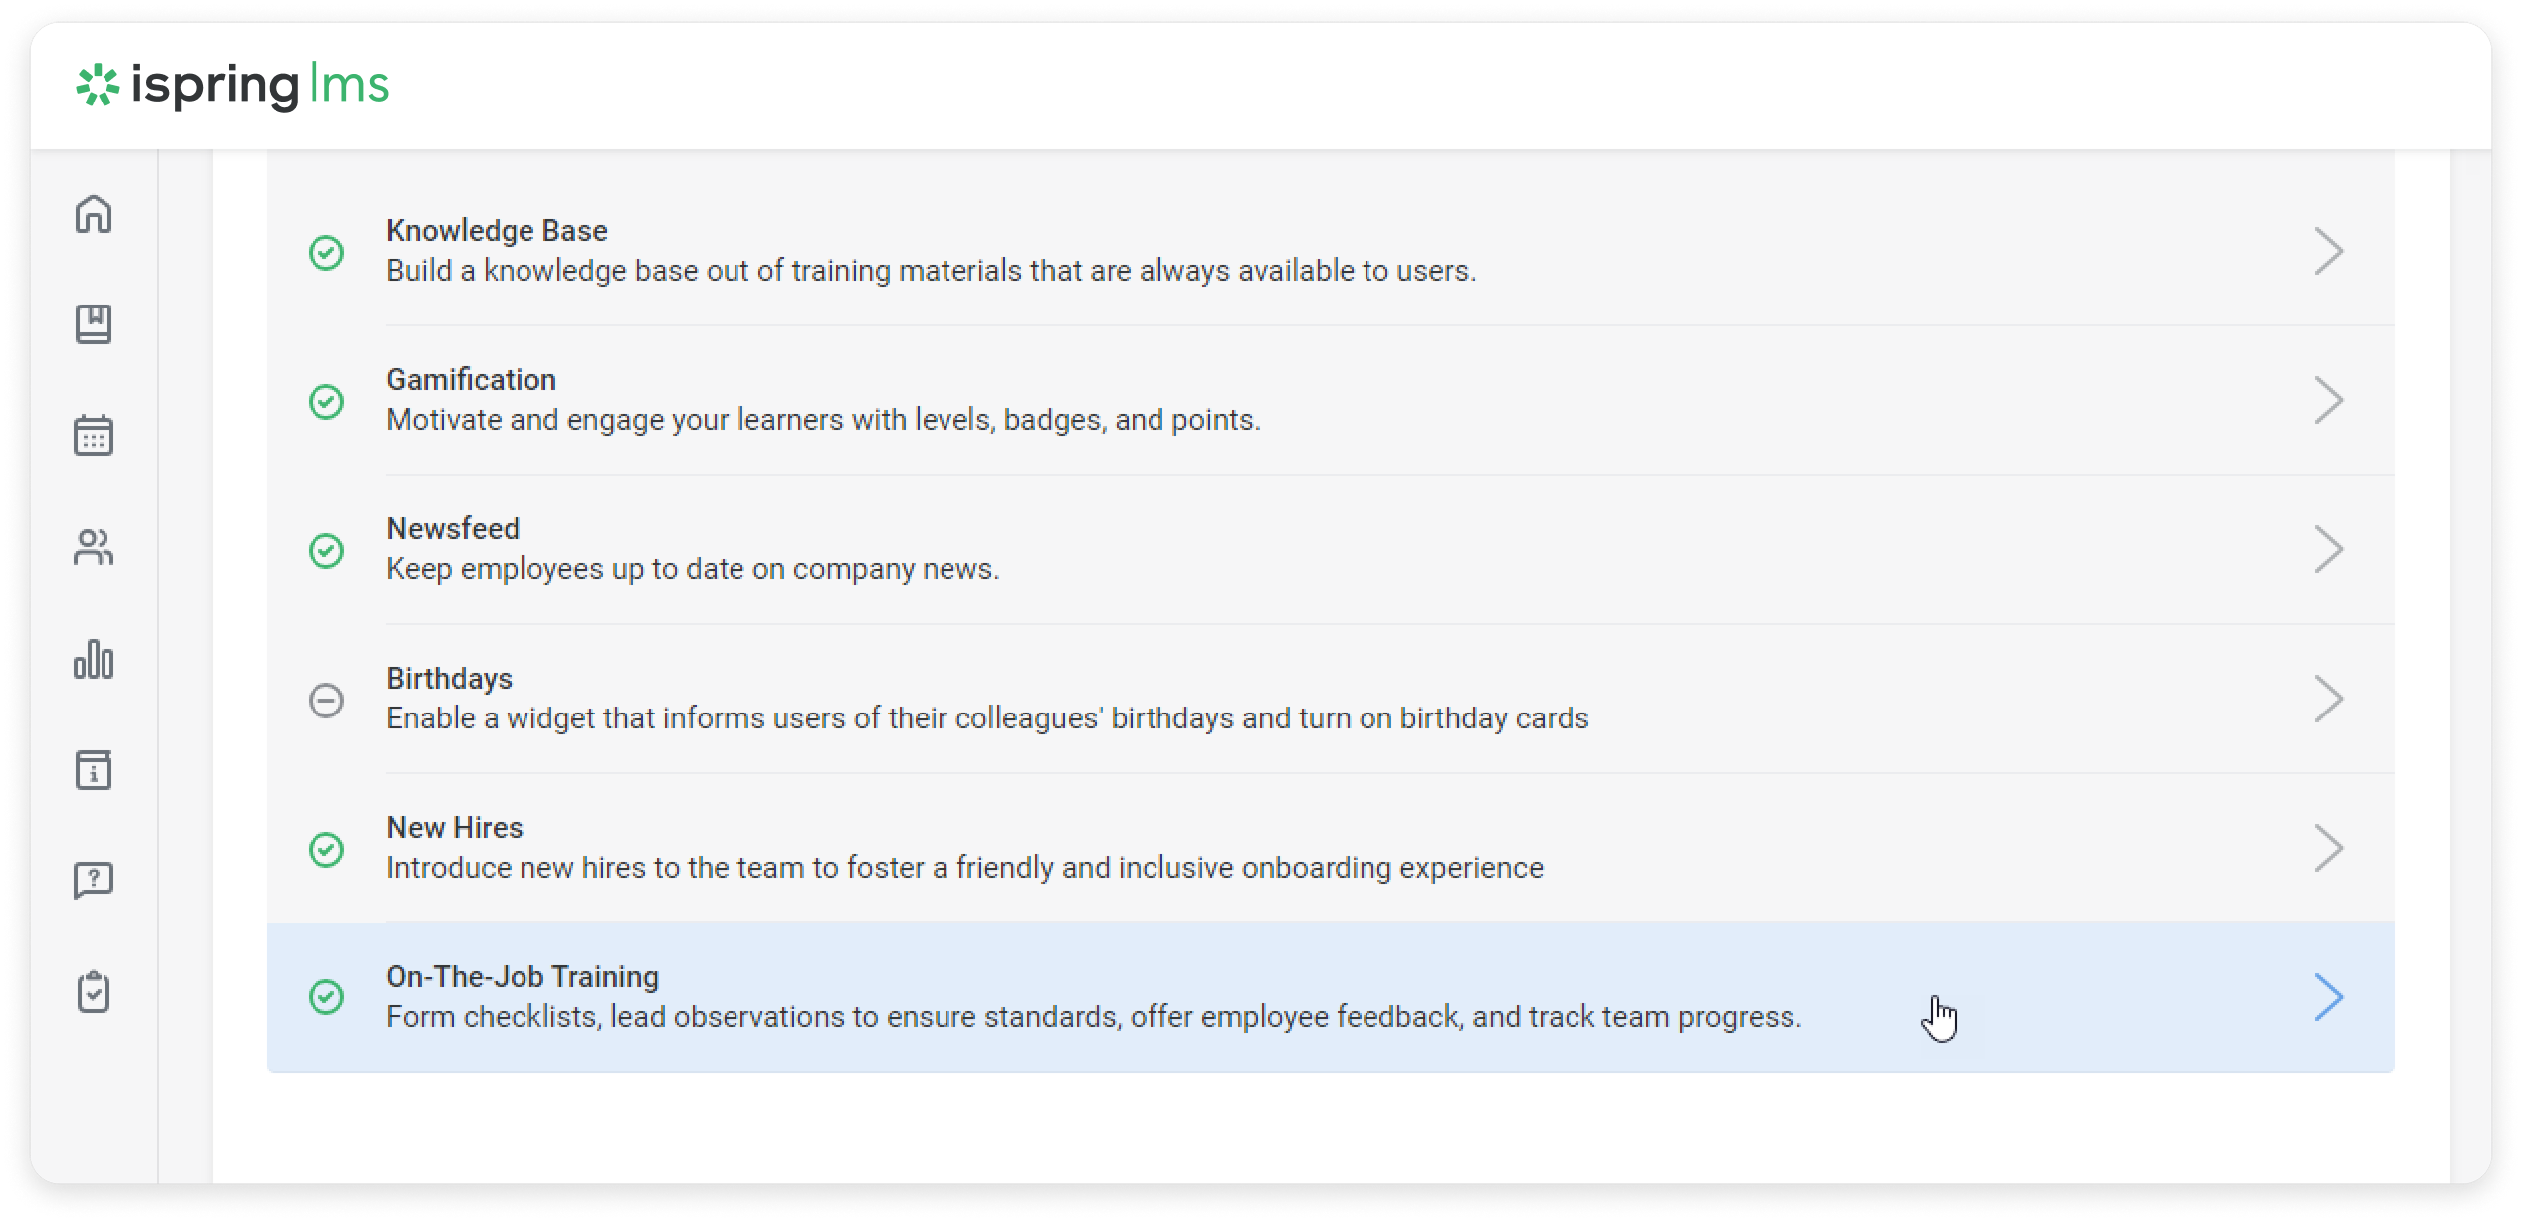
Task: Toggle the Birthdays disabled status icon
Action: point(326,700)
